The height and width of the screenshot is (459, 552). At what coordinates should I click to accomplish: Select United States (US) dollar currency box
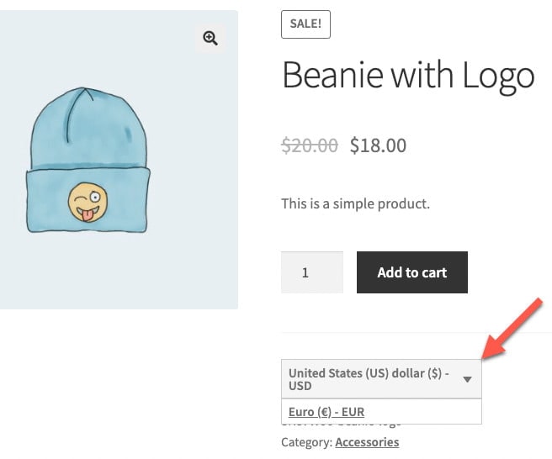(381, 379)
